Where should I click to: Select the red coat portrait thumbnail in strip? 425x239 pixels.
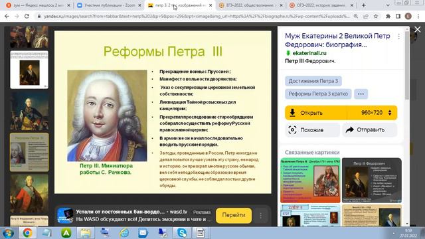click(x=29, y=193)
